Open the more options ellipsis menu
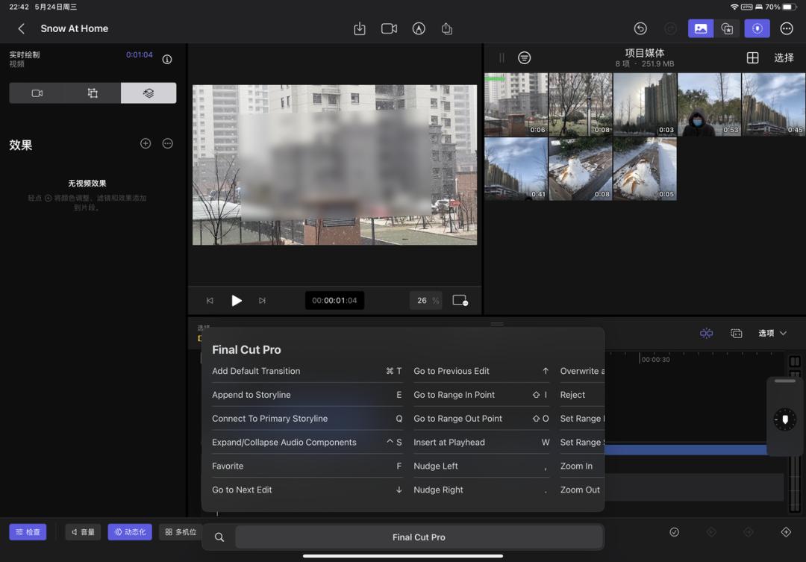806x562 pixels. [787, 28]
